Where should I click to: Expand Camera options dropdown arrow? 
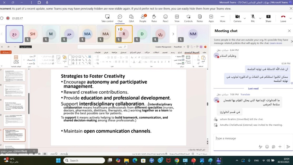click(245, 18)
